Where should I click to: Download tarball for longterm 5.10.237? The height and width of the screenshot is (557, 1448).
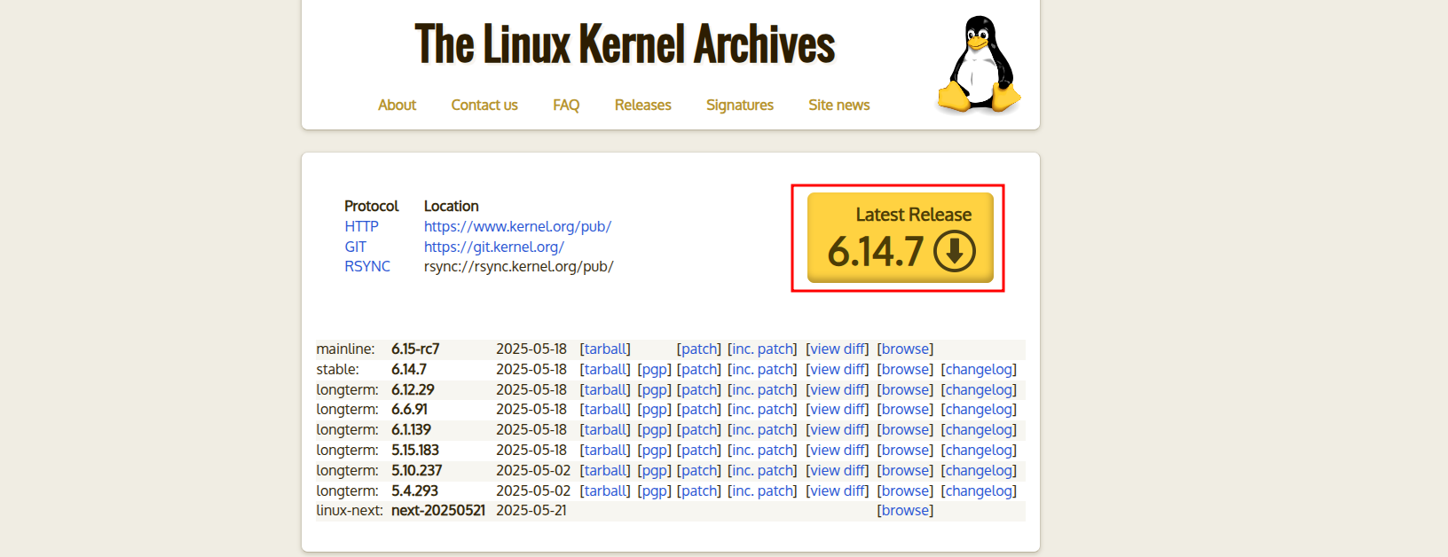click(x=606, y=470)
